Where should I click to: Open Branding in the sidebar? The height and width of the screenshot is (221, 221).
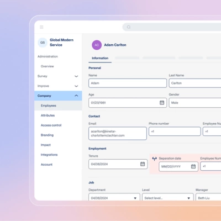click(47, 135)
